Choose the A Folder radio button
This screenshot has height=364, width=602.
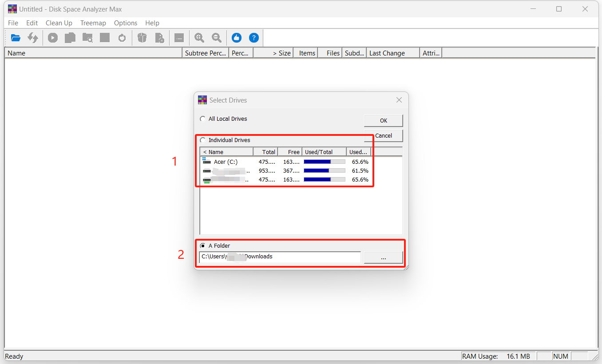(x=203, y=246)
